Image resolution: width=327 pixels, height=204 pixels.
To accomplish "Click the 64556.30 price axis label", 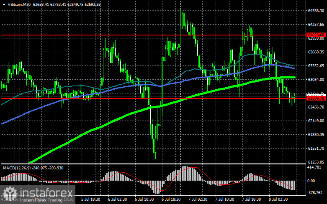I will tap(316, 11).
